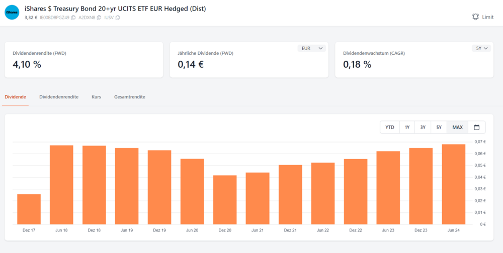Image resolution: width=503 pixels, height=253 pixels.
Task: Click the Dez 20 dividend bar
Action: point(225,200)
